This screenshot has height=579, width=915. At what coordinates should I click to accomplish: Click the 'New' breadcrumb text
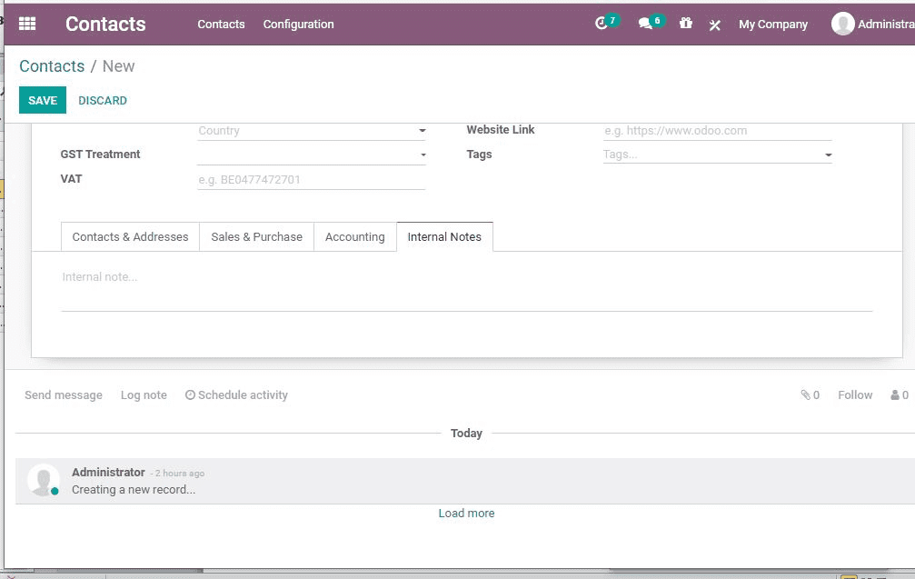click(x=118, y=66)
